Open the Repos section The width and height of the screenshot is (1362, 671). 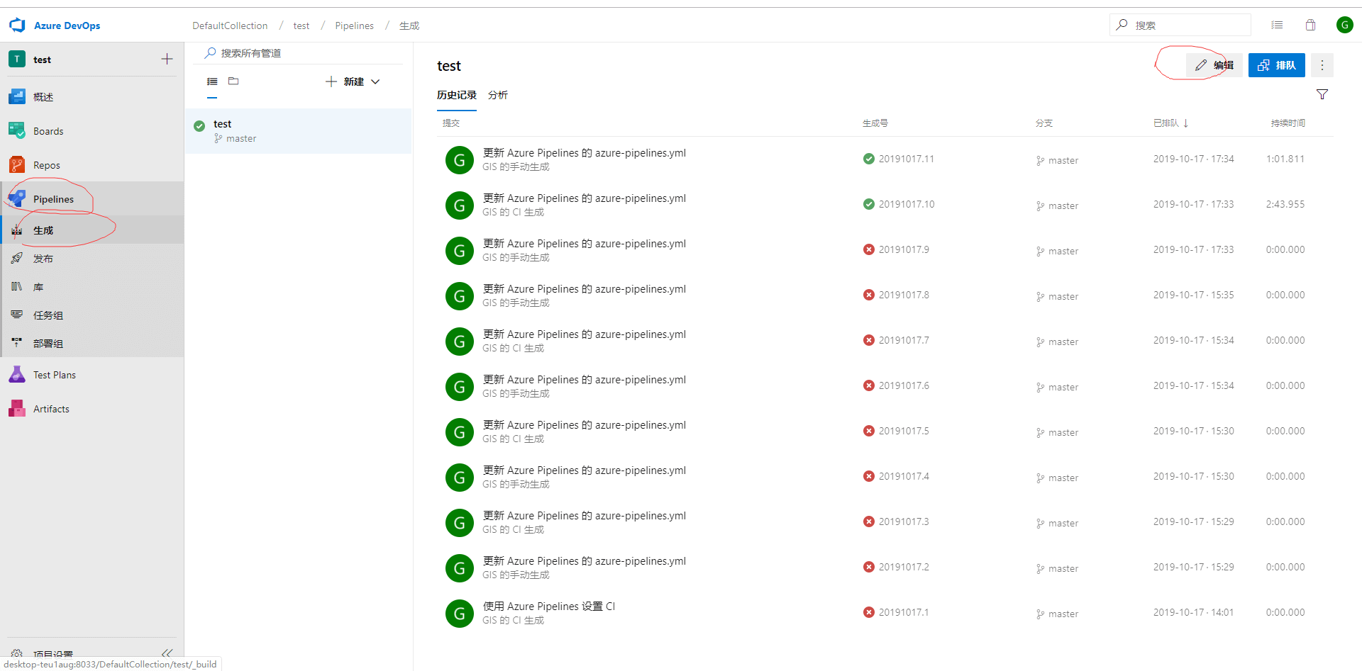47,165
